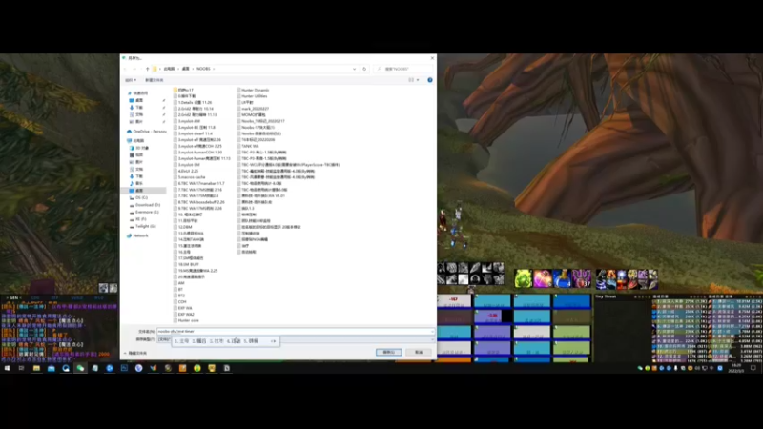Open the Windows Start menu
Viewport: 763px width, 429px height.
pyautogui.click(x=7, y=368)
